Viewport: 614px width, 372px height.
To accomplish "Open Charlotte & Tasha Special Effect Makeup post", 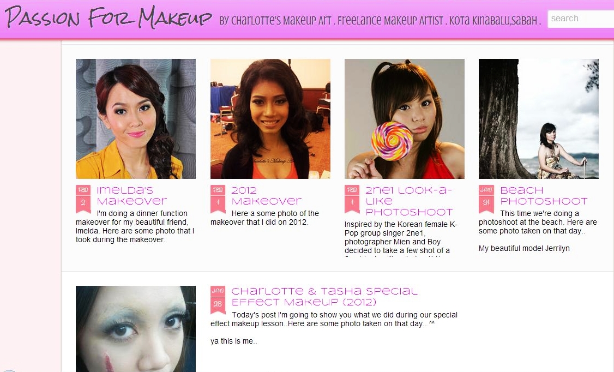I will (x=324, y=296).
